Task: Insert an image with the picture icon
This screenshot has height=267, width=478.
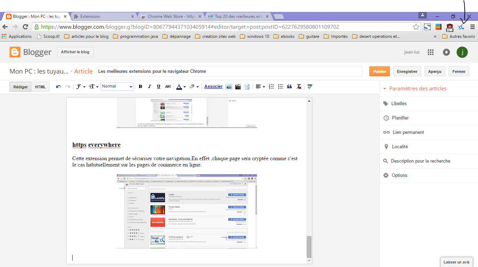Action: 229,87
